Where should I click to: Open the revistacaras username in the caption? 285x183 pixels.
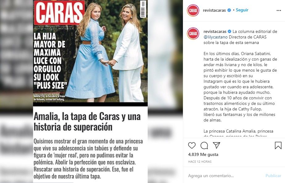(x=215, y=32)
